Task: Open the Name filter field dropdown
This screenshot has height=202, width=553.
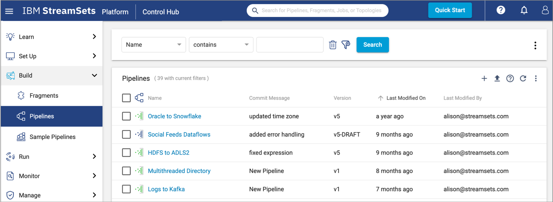Action: tap(153, 45)
